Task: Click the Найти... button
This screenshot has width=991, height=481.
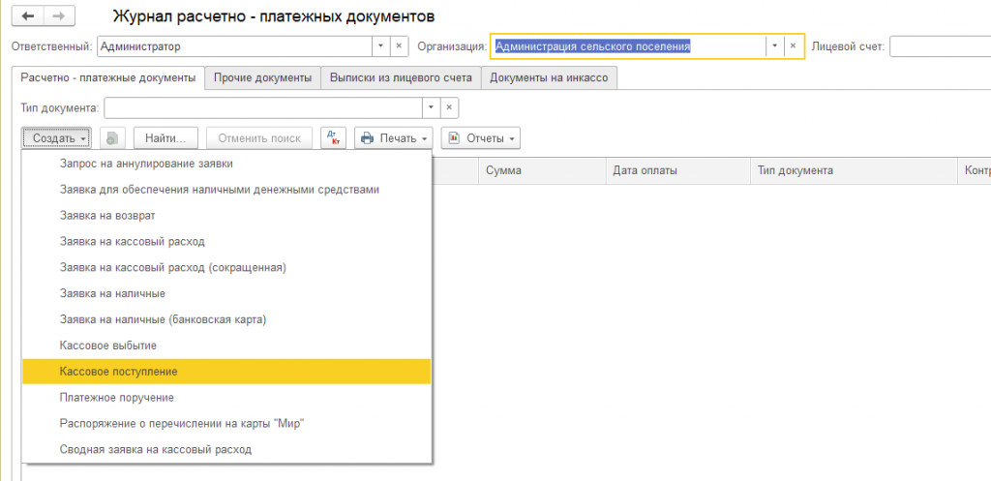Action: [165, 137]
